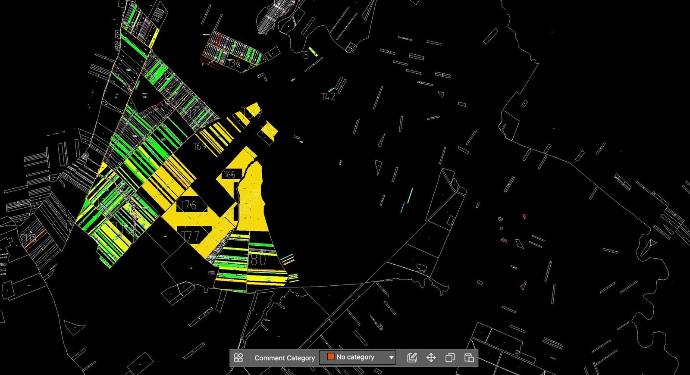The width and height of the screenshot is (690, 375).
Task: Select the T36 block label
Action: (x=233, y=64)
